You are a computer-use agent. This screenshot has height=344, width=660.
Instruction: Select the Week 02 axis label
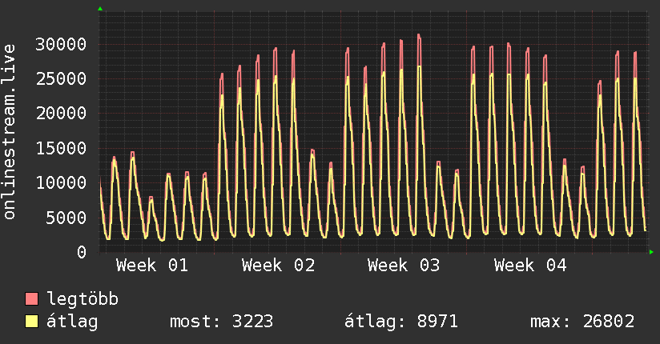point(278,266)
